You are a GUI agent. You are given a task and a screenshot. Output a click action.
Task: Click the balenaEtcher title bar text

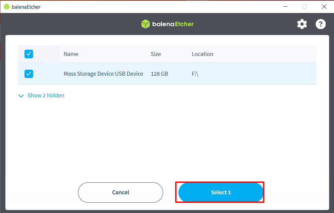(26, 7)
